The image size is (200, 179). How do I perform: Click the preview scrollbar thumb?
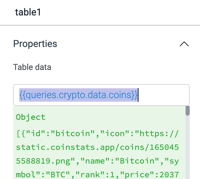point(188,111)
